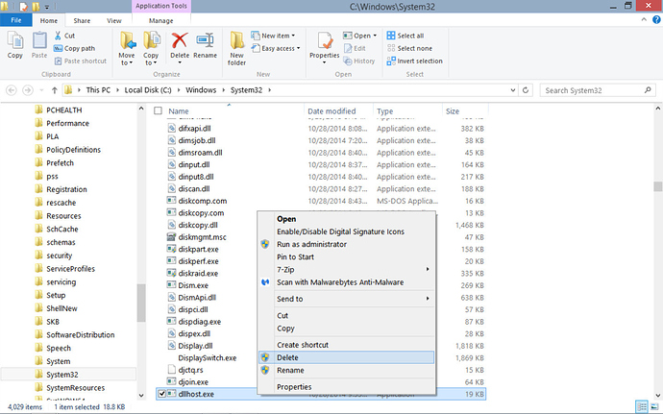Click the diskmgmt.msc file icon
Image resolution: width=663 pixels, height=414 pixels.
[171, 237]
